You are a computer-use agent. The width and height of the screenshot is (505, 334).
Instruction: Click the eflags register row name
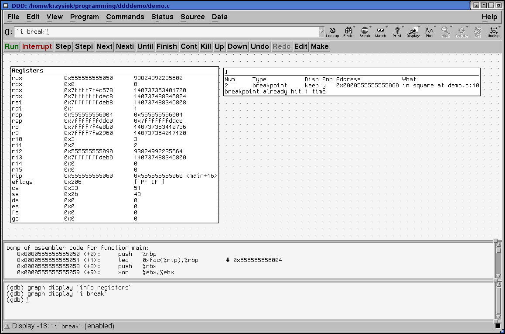pos(22,182)
